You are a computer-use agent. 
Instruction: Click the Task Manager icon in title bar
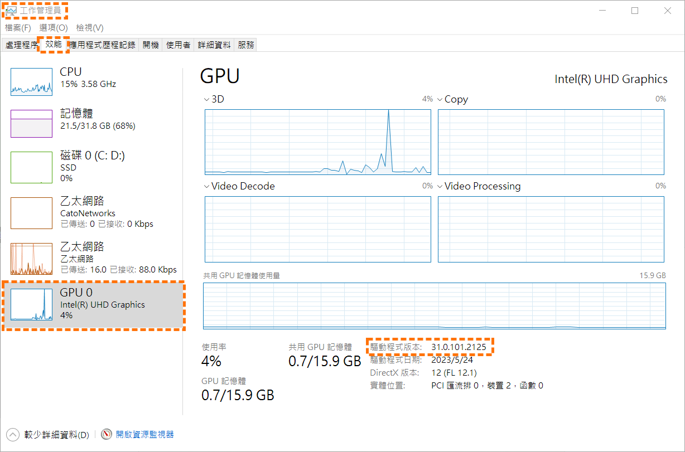[11, 11]
